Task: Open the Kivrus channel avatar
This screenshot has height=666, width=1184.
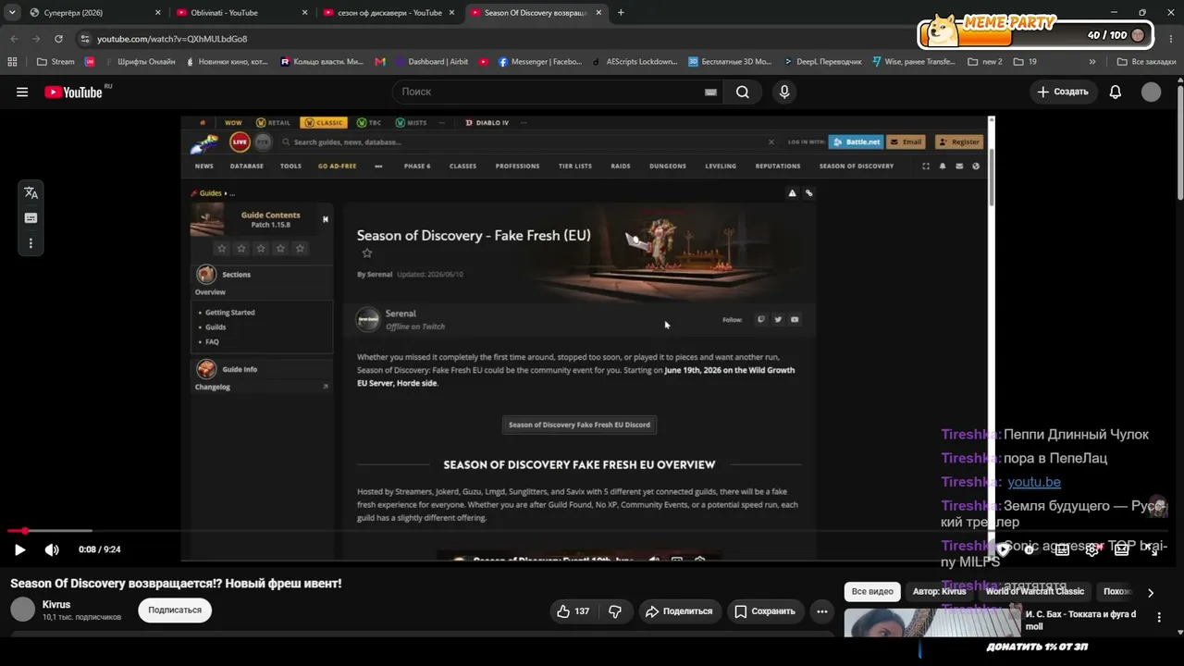Action: [23, 610]
